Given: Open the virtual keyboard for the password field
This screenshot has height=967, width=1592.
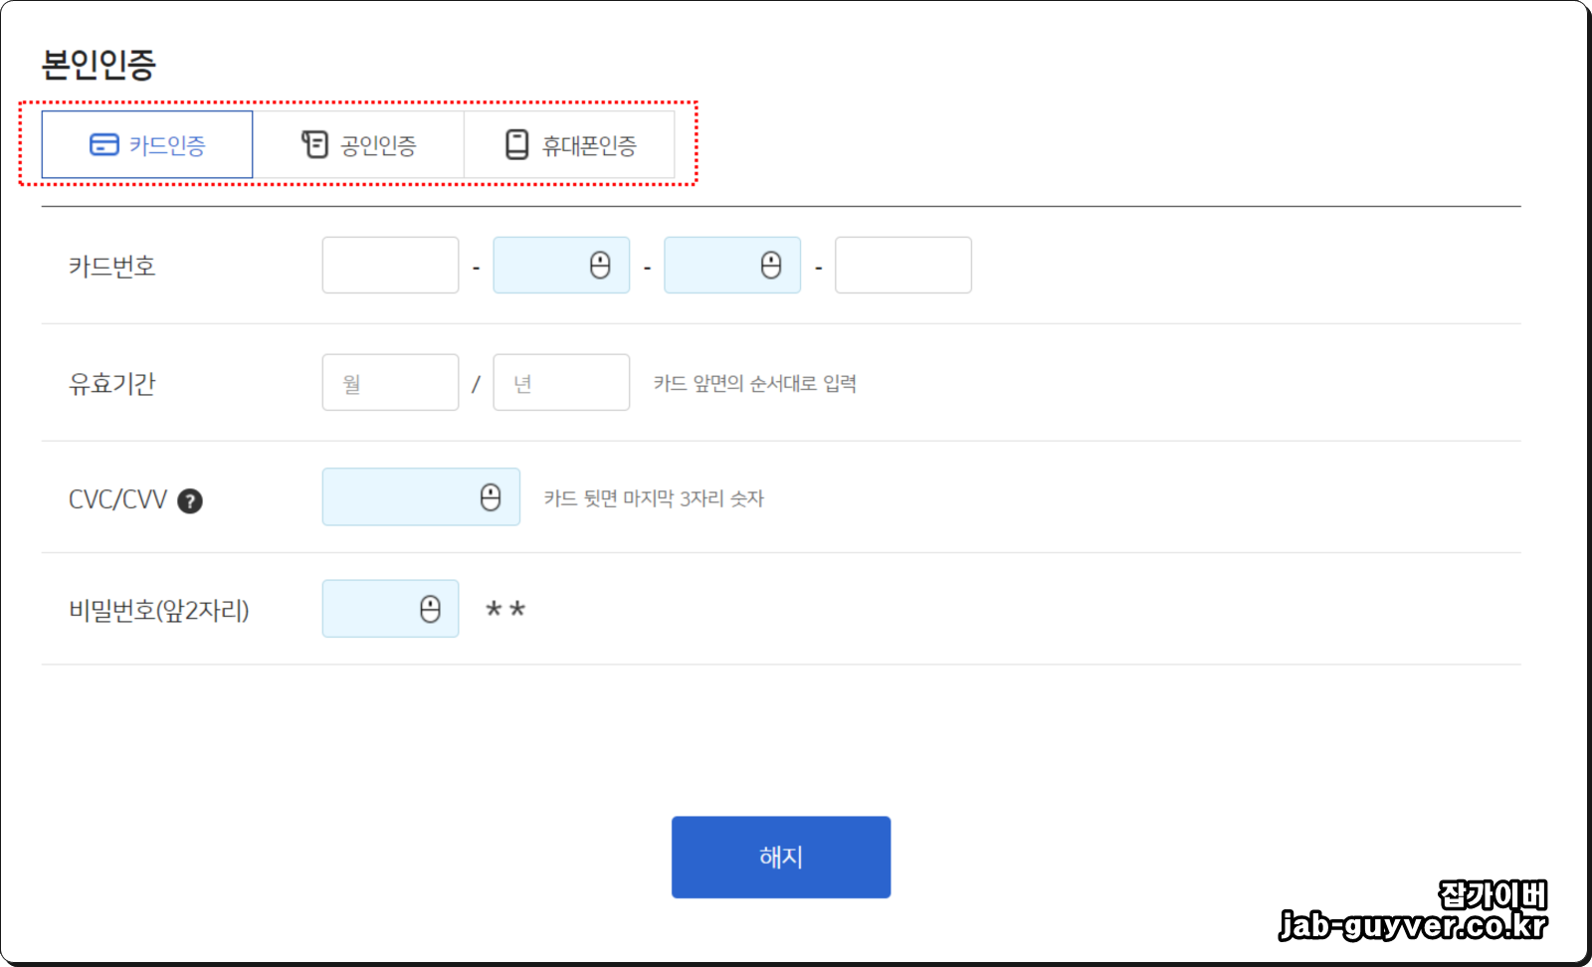Looking at the screenshot, I should [429, 608].
